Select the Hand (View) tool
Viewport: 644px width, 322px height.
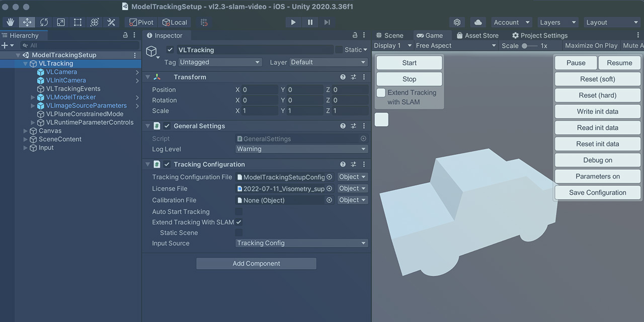(x=10, y=22)
